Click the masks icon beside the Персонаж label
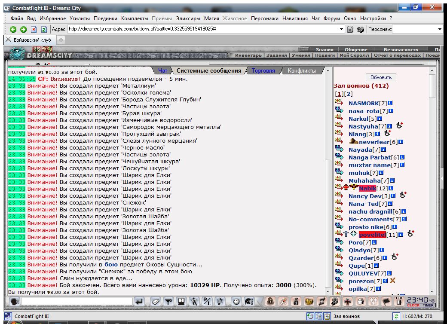Image resolution: width=447 pixels, height=324 pixels. [x=360, y=29]
